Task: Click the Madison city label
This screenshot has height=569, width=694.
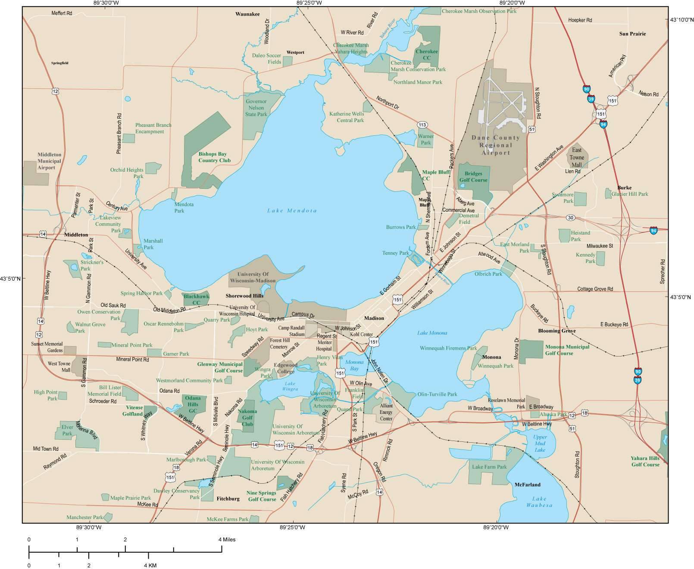Action: [x=375, y=318]
